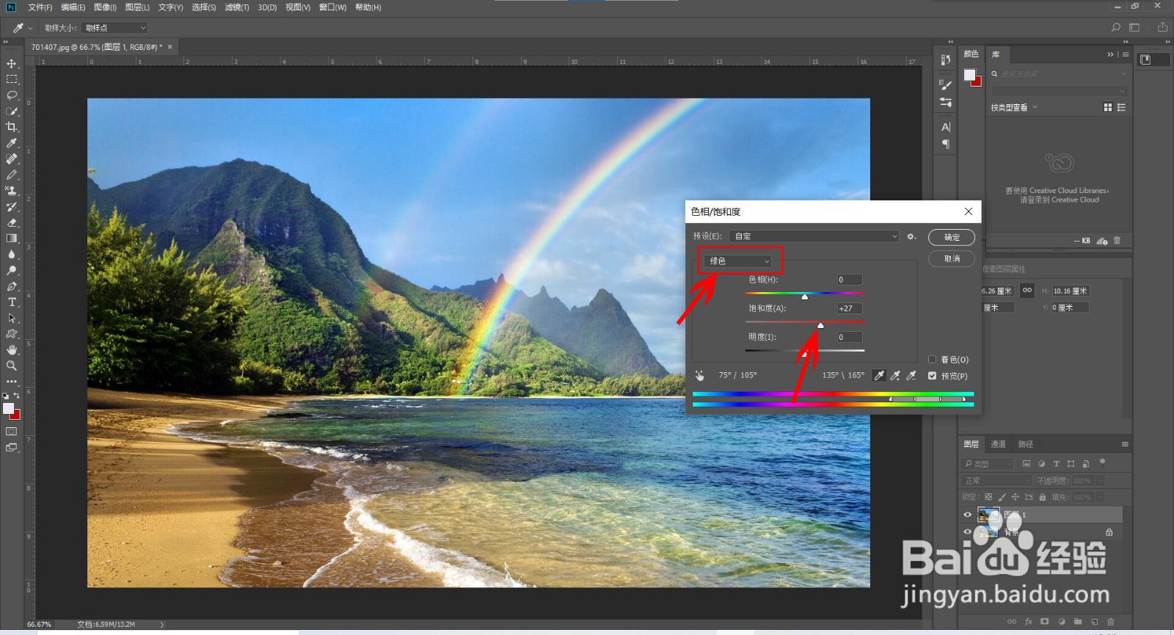
Task: Close the 701407.jpg document tab
Action: [x=169, y=47]
